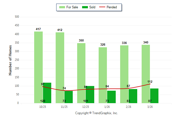Click the 2/26 x-axis date label

point(128,107)
